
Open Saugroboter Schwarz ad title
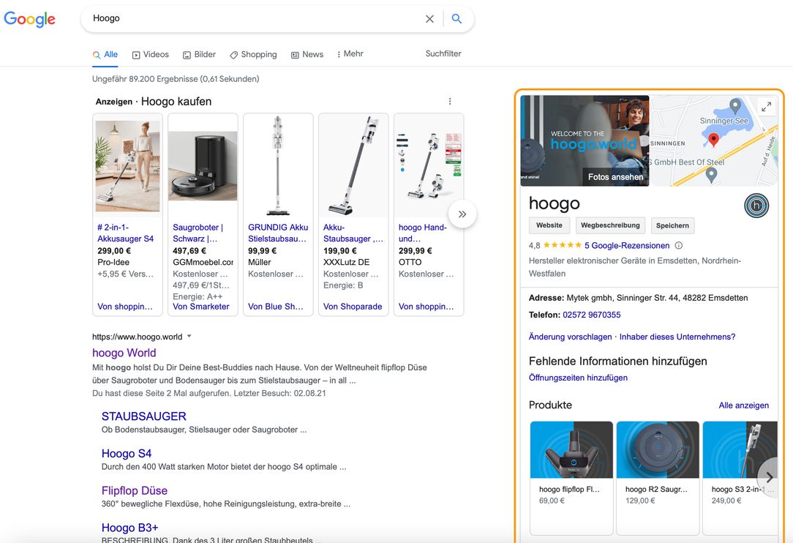198,233
